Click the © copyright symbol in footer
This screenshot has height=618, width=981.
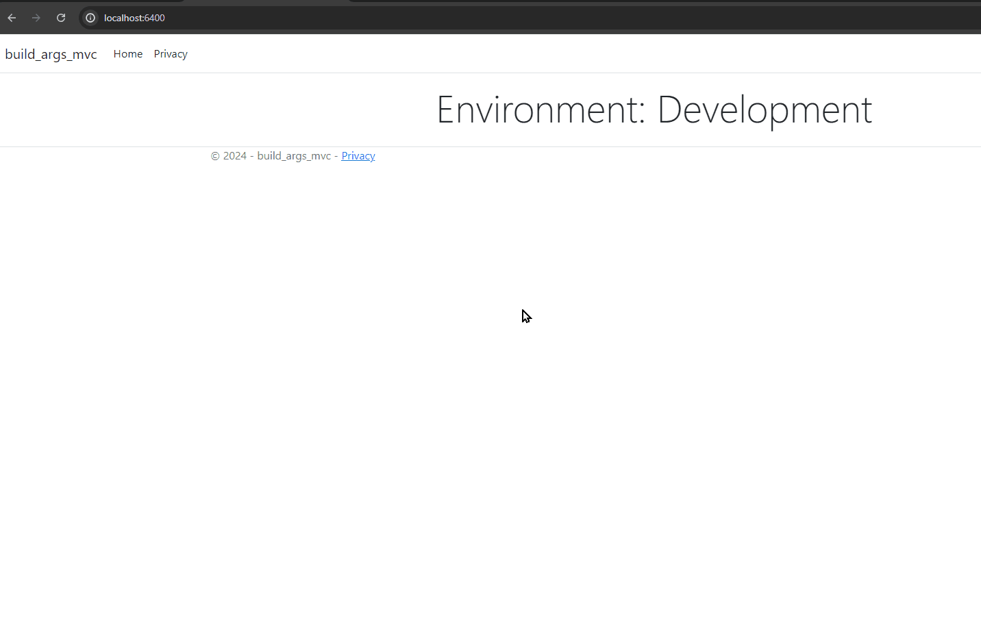pos(215,156)
